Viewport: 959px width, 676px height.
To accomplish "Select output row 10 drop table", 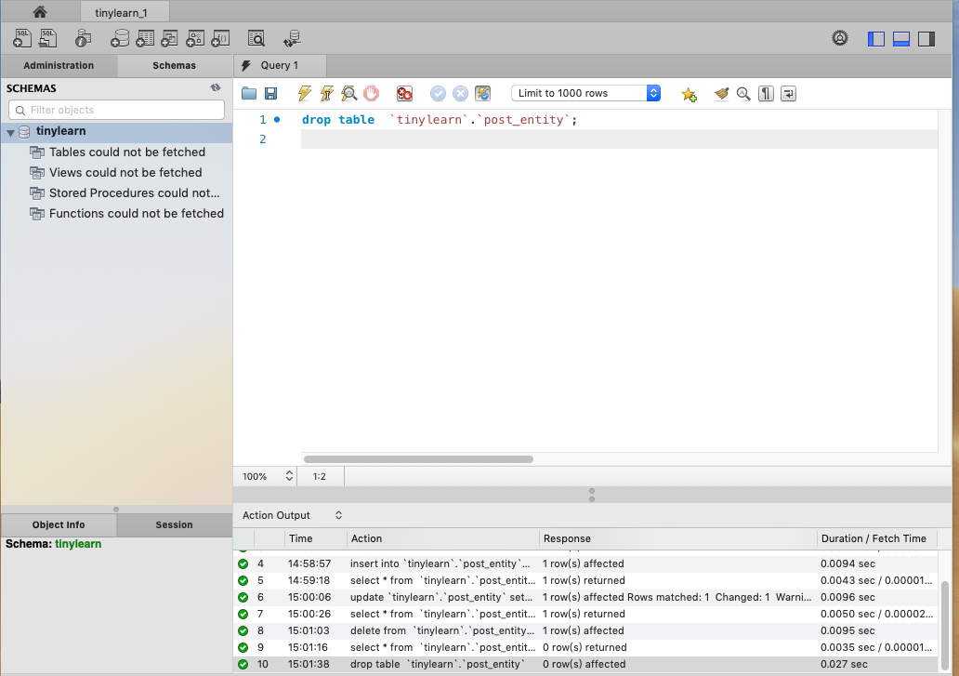I will pos(586,664).
